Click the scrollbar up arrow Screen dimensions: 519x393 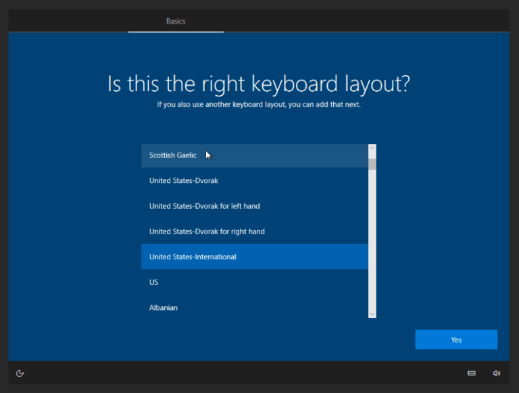pyautogui.click(x=372, y=149)
